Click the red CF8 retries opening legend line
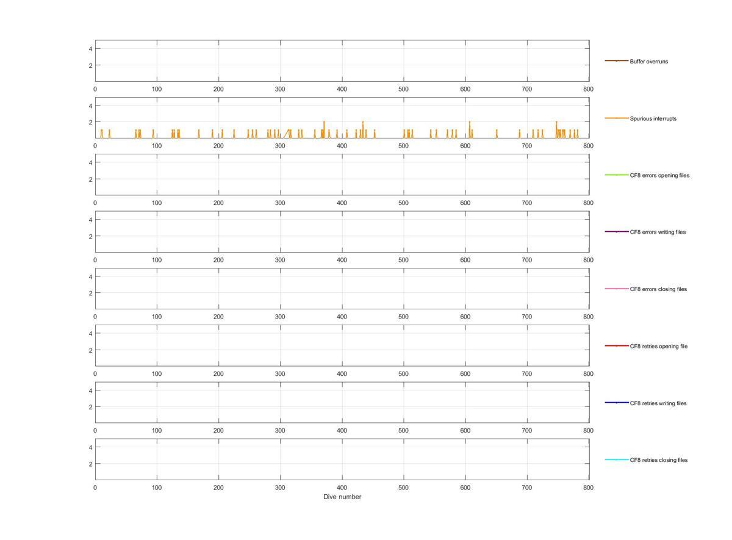Screen dimensions: 732x540 (616, 346)
